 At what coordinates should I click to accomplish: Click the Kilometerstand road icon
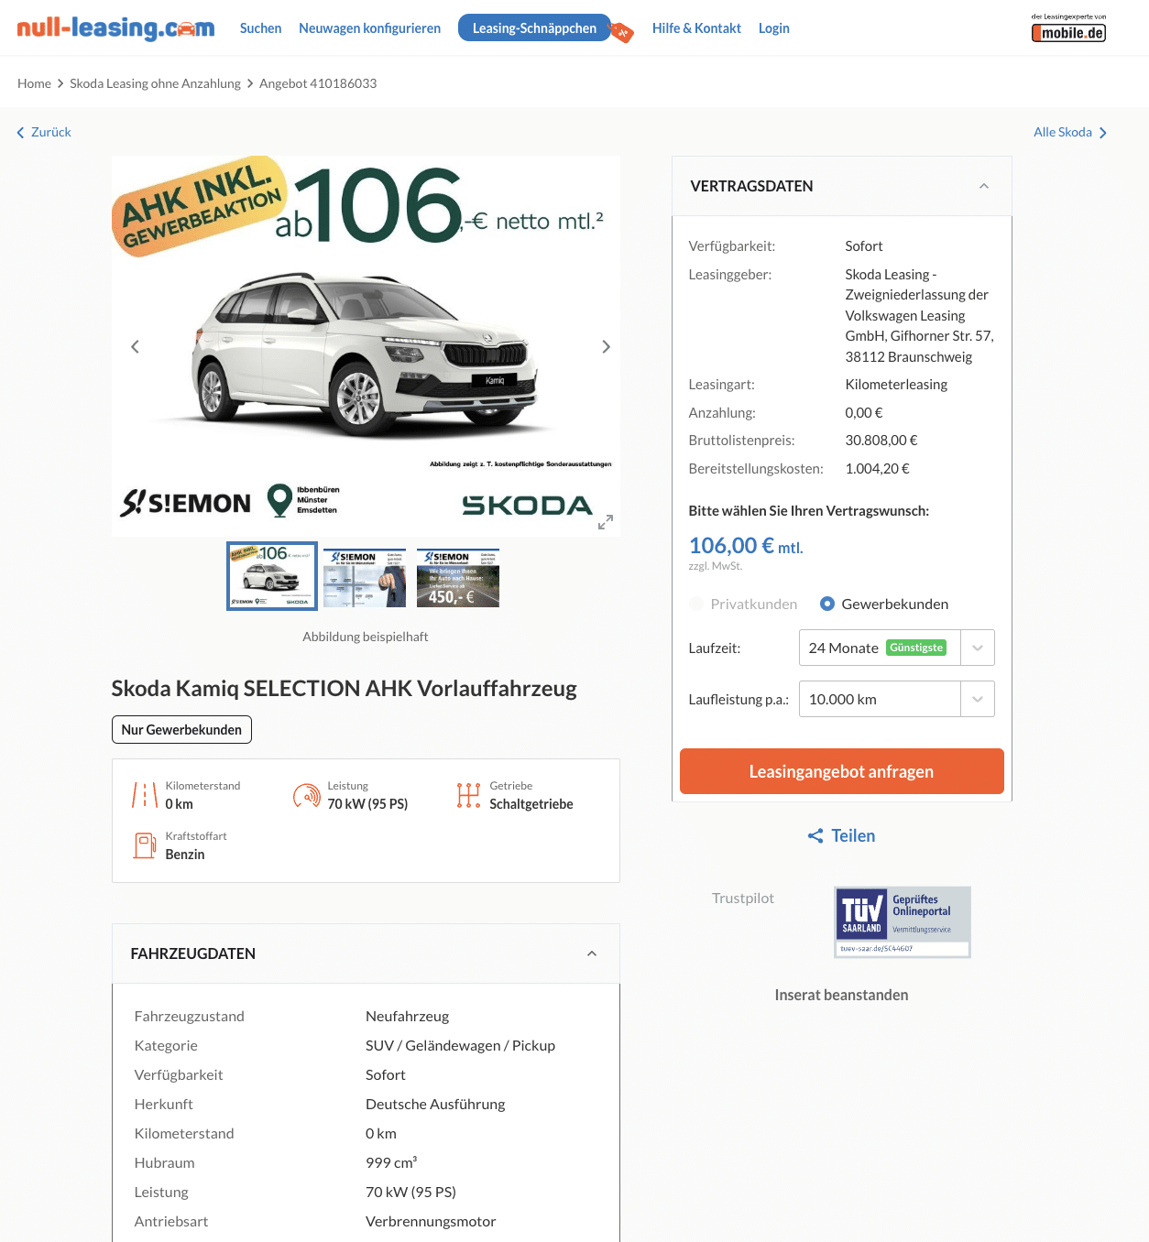click(x=145, y=795)
